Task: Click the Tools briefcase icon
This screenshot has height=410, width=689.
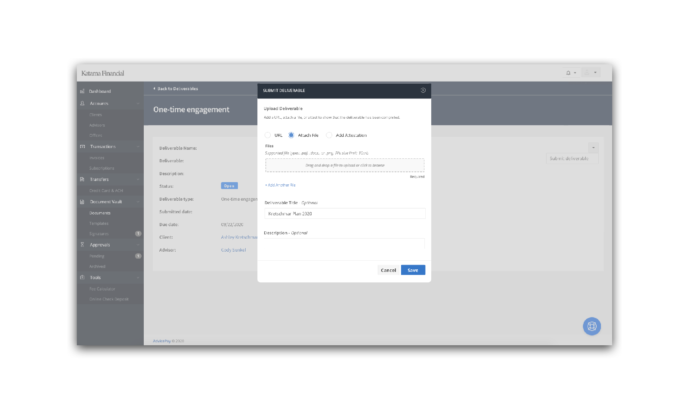Action: [x=82, y=278]
